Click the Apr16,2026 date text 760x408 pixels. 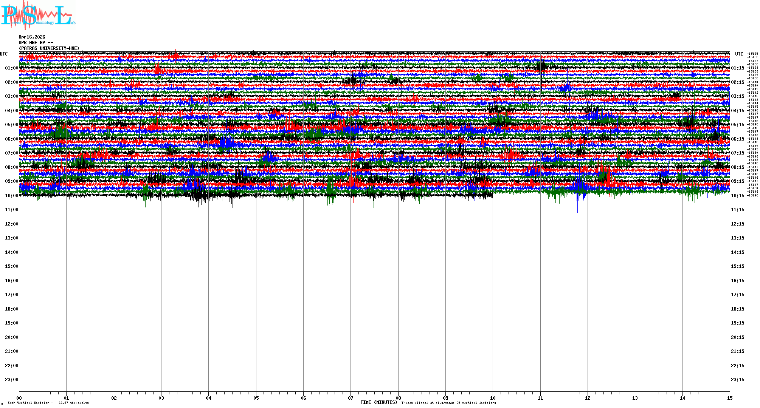tap(32, 37)
